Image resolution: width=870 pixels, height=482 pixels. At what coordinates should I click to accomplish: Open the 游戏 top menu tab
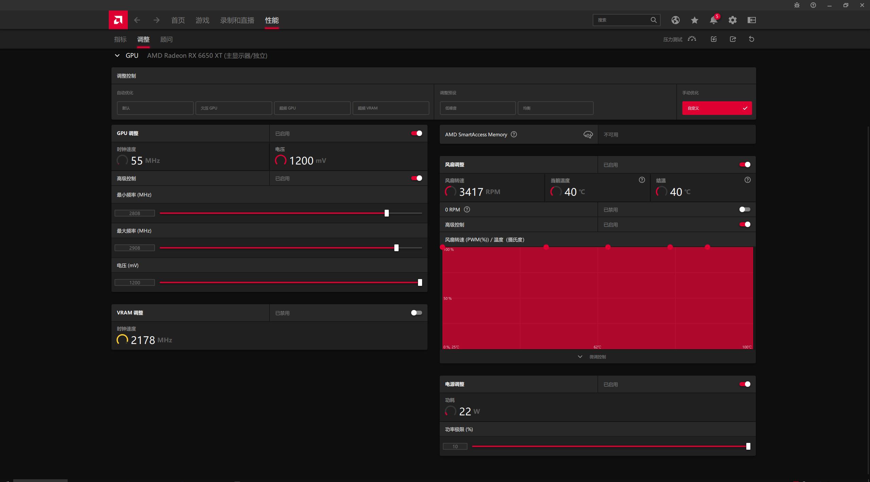click(x=202, y=20)
